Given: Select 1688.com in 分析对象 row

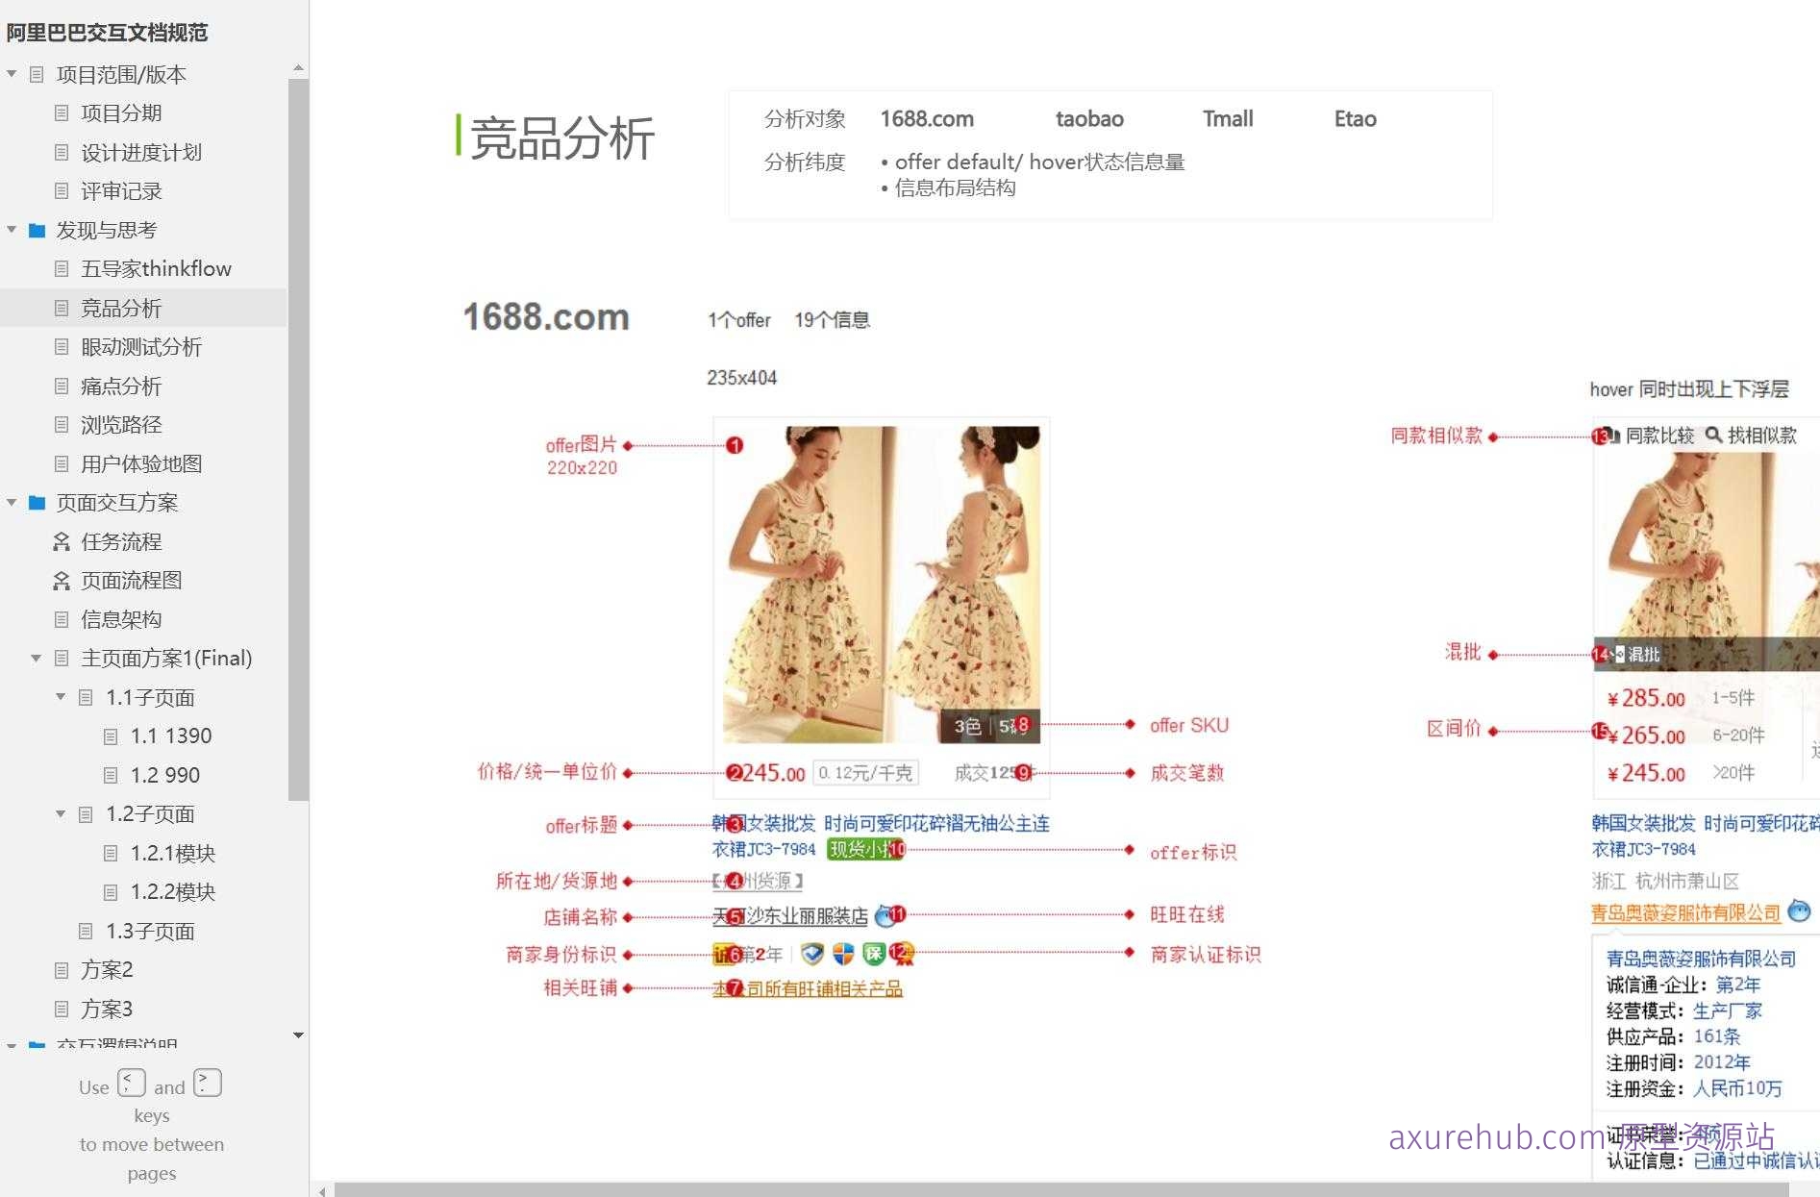Looking at the screenshot, I should tap(927, 119).
